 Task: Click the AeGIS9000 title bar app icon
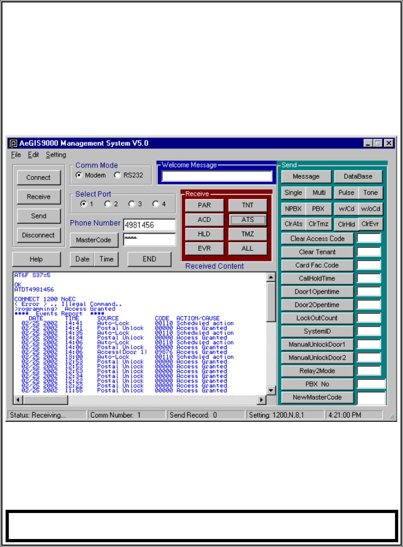coord(14,144)
